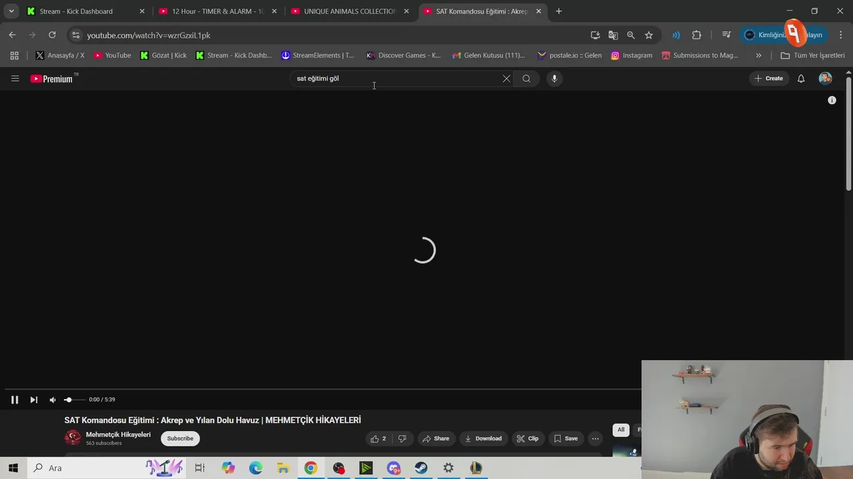This screenshot has width=853, height=479.
Task: Switch to UNIQUE ANIMALS COLLECTION tab
Action: [350, 11]
